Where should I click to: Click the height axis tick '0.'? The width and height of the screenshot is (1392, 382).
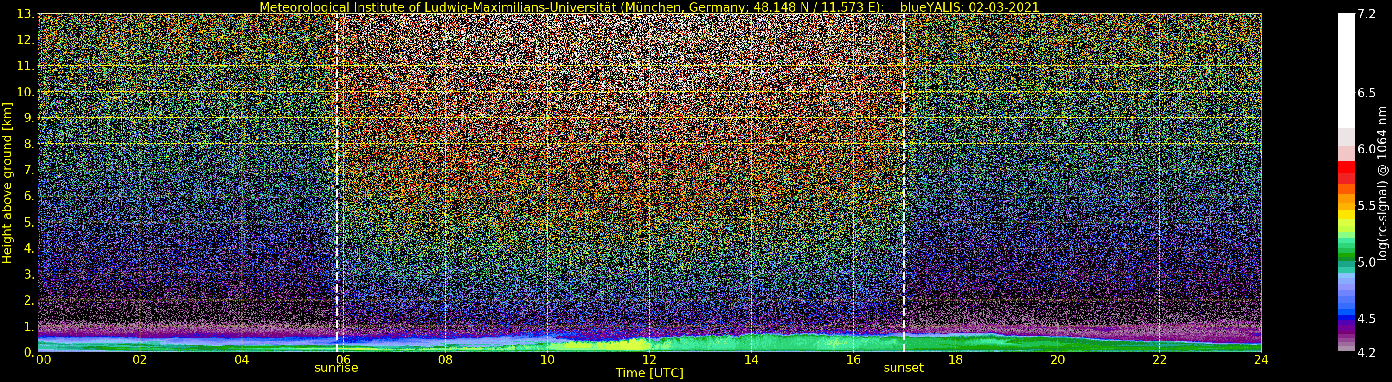pyautogui.click(x=29, y=352)
